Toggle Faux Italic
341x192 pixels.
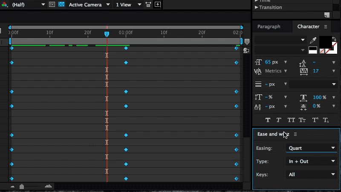[x=279, y=120]
